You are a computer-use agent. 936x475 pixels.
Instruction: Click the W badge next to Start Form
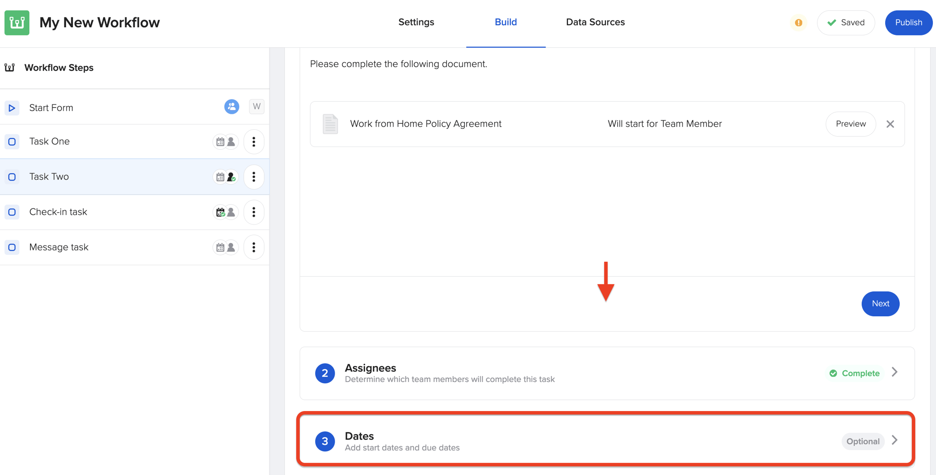(256, 106)
